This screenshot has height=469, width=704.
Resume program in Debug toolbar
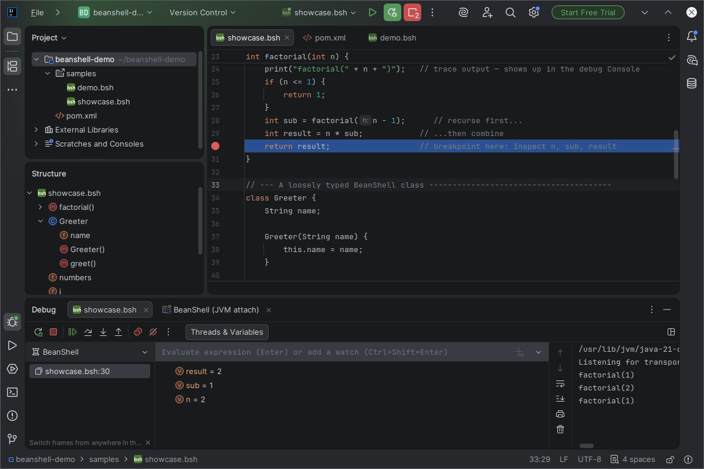tap(73, 332)
